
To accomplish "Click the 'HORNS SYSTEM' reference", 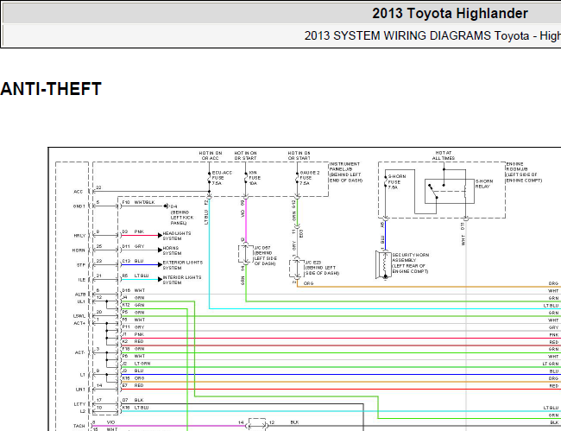I will click(x=172, y=250).
